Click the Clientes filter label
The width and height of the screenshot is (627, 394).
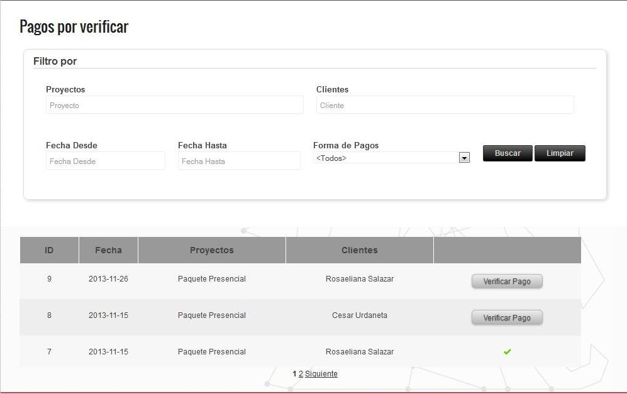click(x=332, y=89)
